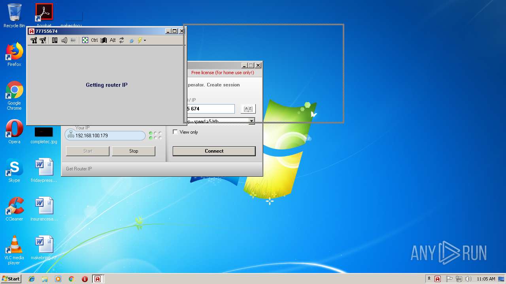Click the second connection icon in session toolbar
This screenshot has height=284, width=506.
[43, 40]
